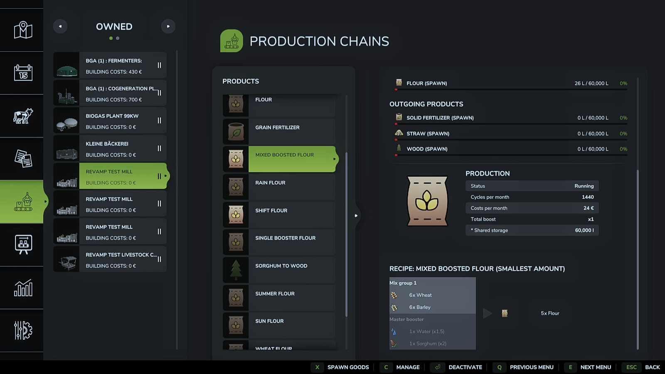Click the green Production Chains header icon
This screenshot has height=374, width=665.
click(x=232, y=41)
